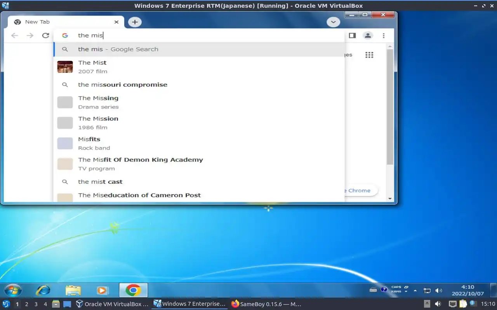Switch to SameBoy 0.15.6 taskbar entry
The height and width of the screenshot is (310, 497).
[266, 304]
